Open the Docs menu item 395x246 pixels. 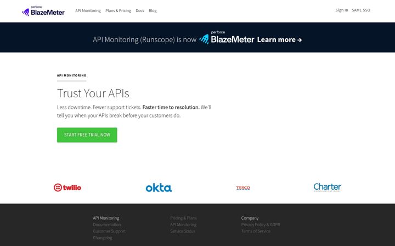(x=140, y=10)
